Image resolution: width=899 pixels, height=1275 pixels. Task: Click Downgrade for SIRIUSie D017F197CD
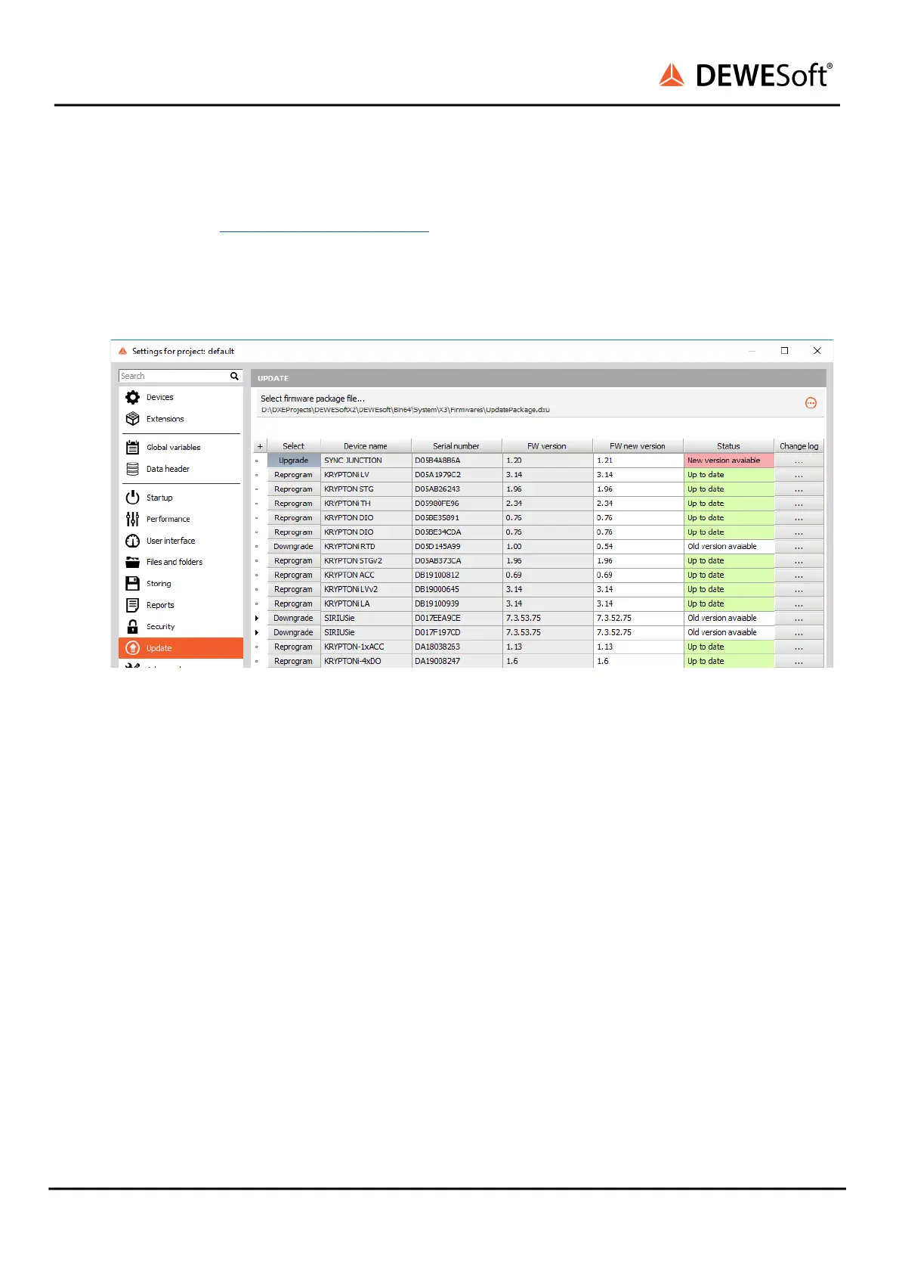click(294, 632)
